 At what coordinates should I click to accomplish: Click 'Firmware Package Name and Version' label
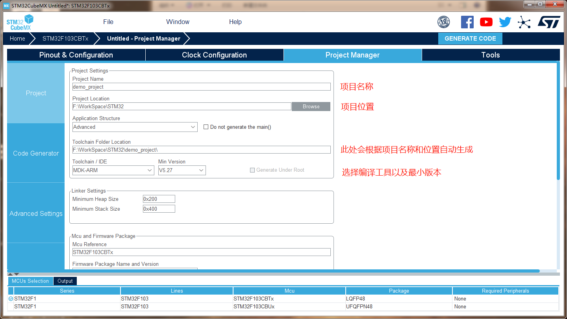(x=115, y=264)
